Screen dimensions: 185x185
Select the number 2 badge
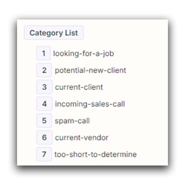(x=44, y=70)
